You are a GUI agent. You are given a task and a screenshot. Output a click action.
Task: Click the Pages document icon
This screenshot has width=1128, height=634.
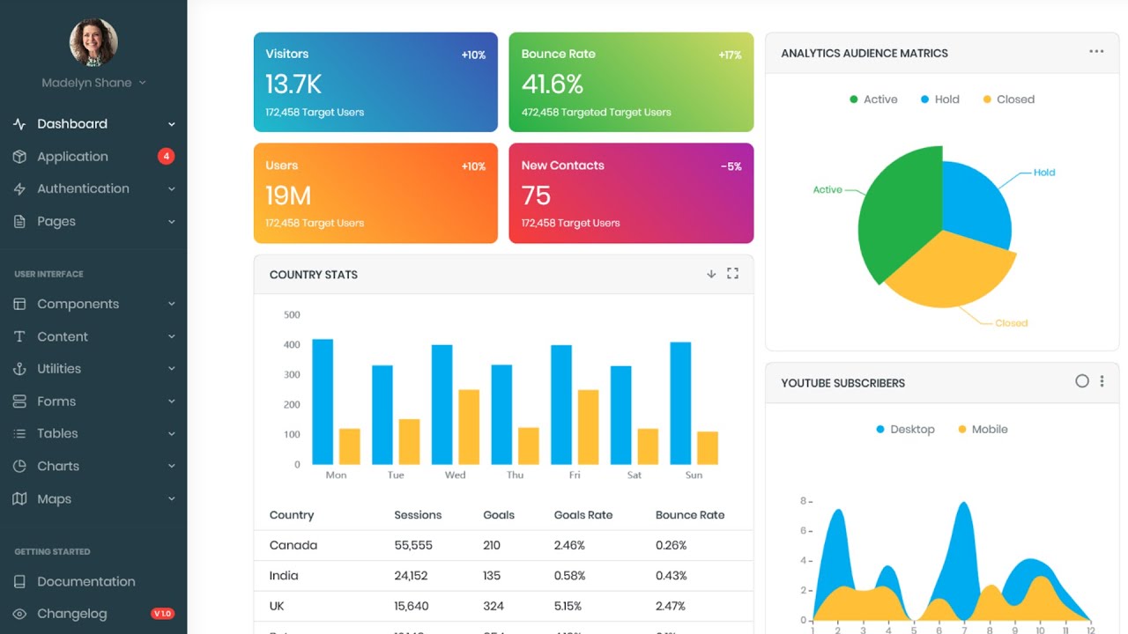[19, 222]
